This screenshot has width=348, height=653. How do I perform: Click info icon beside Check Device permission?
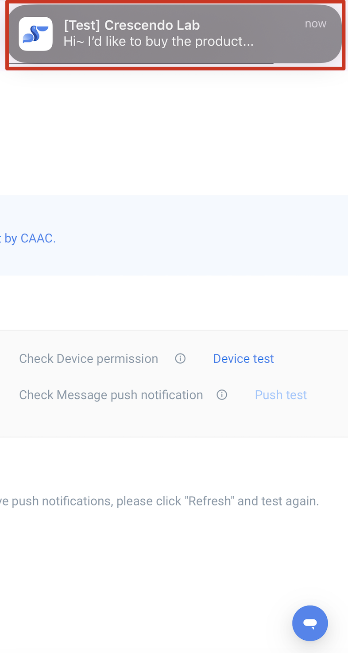(x=180, y=358)
